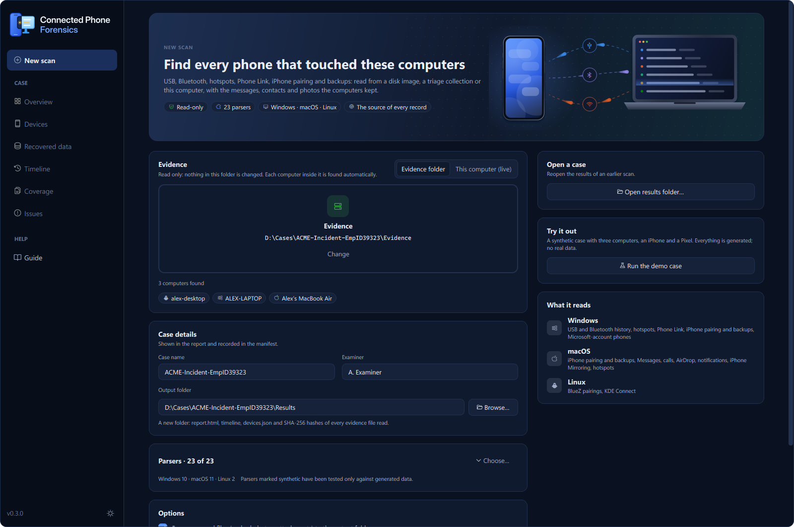The width and height of the screenshot is (794, 527).
Task: Click the Windows icon in What it reads
Action: coord(554,328)
